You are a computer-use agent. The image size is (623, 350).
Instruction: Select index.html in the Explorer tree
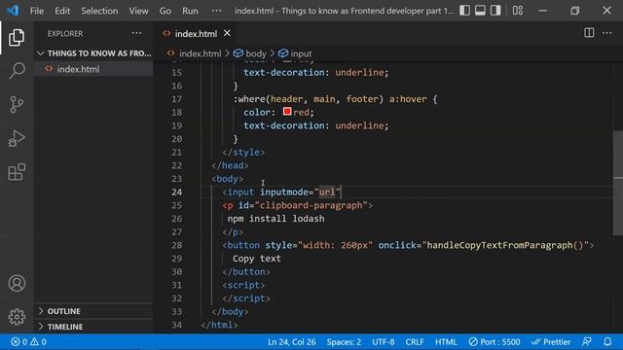(x=93, y=69)
